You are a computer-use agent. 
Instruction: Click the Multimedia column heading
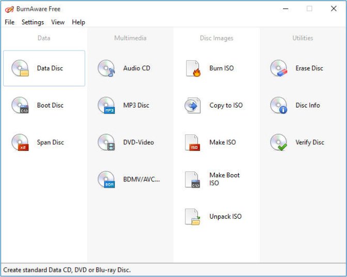[x=130, y=38]
